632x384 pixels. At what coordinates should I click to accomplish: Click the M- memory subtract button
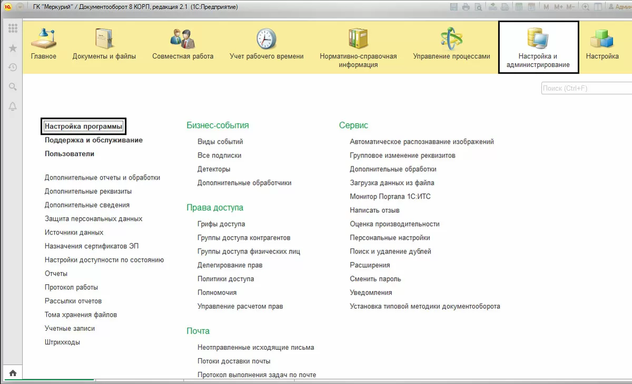[570, 7]
